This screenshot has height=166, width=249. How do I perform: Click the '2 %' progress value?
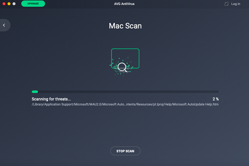click(216, 99)
